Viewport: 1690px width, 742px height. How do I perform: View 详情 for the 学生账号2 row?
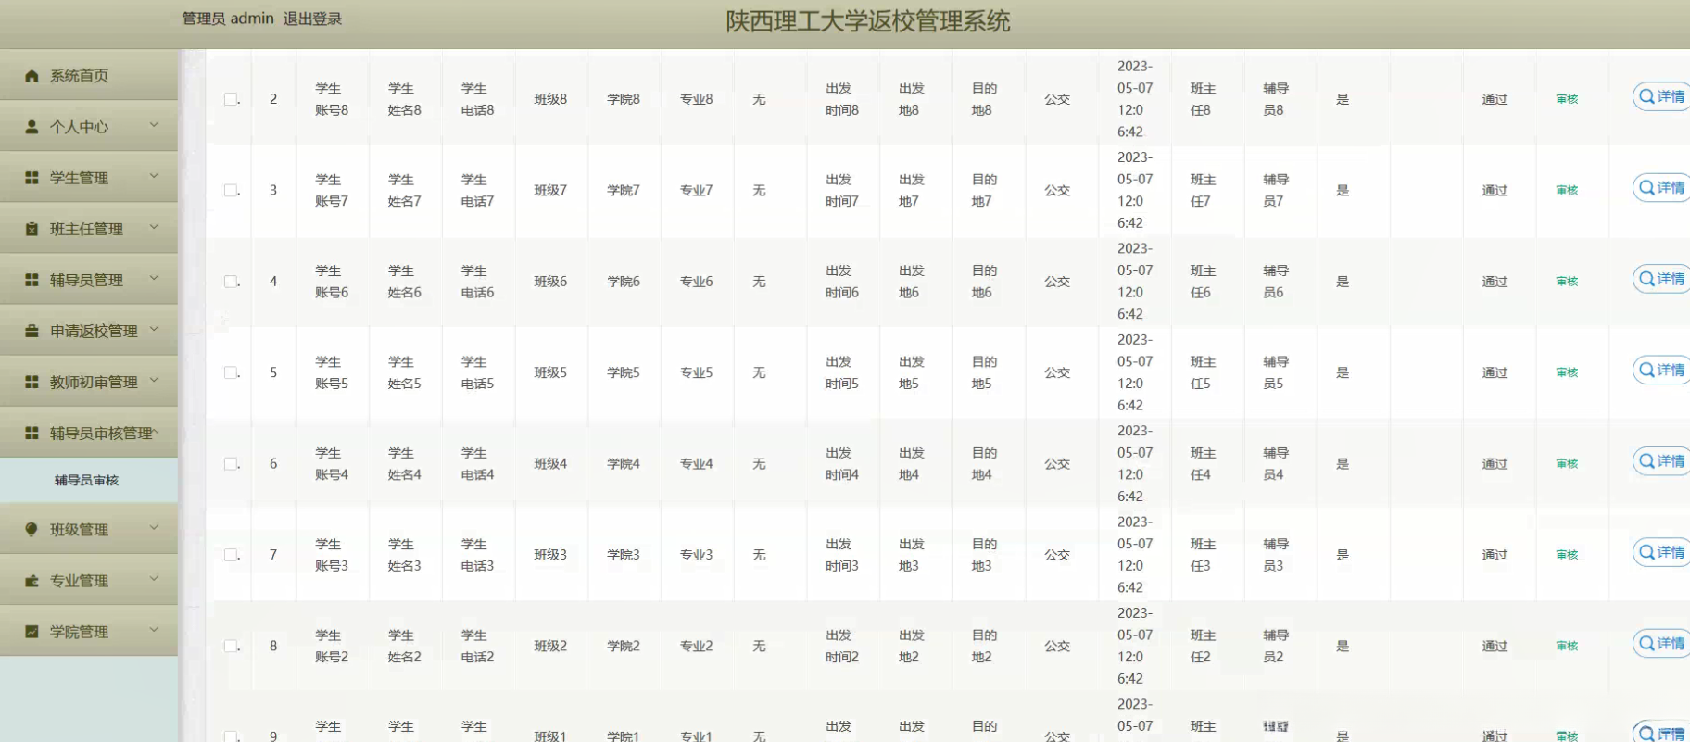click(x=1661, y=644)
